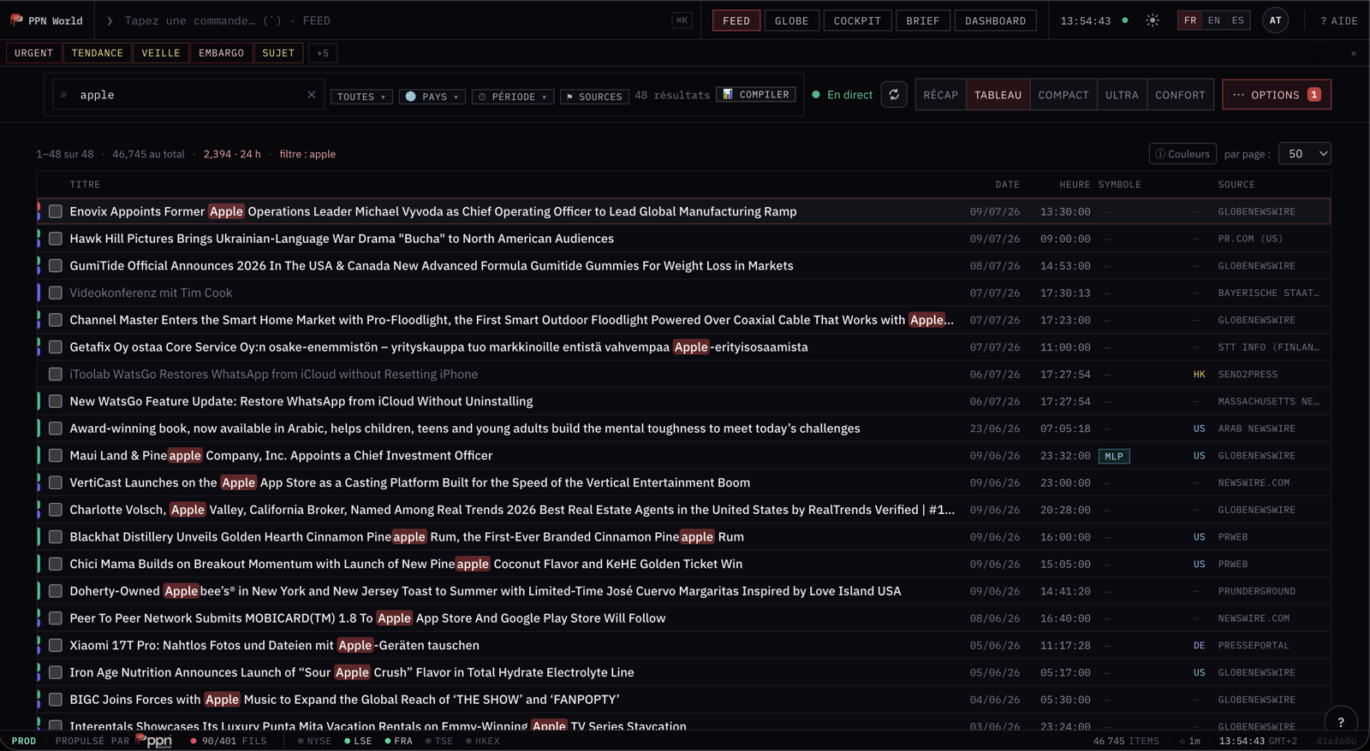Click the Couleurs info button
The width and height of the screenshot is (1370, 751).
[1182, 154]
